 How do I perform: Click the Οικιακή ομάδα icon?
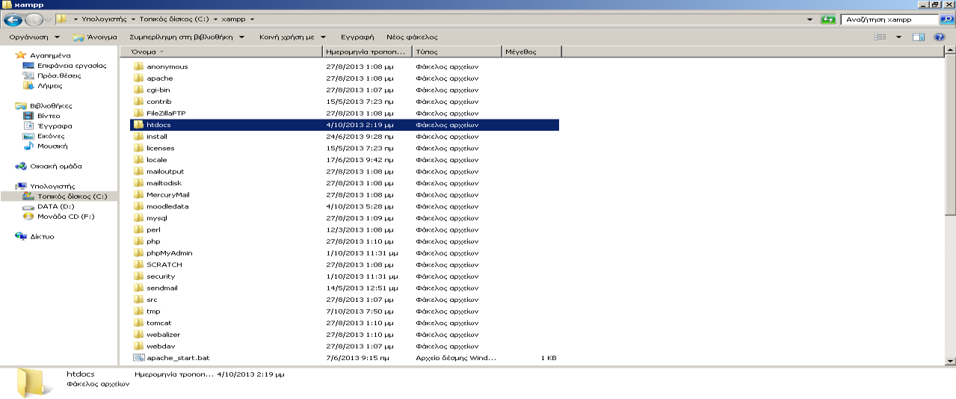21,166
